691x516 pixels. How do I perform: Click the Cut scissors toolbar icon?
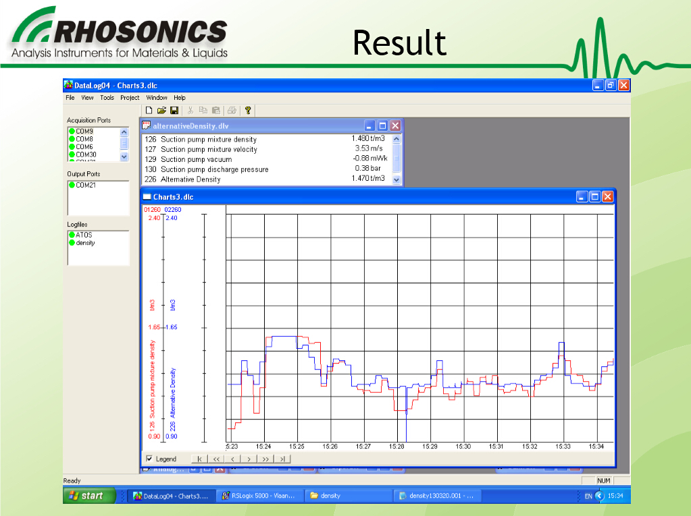pos(190,111)
